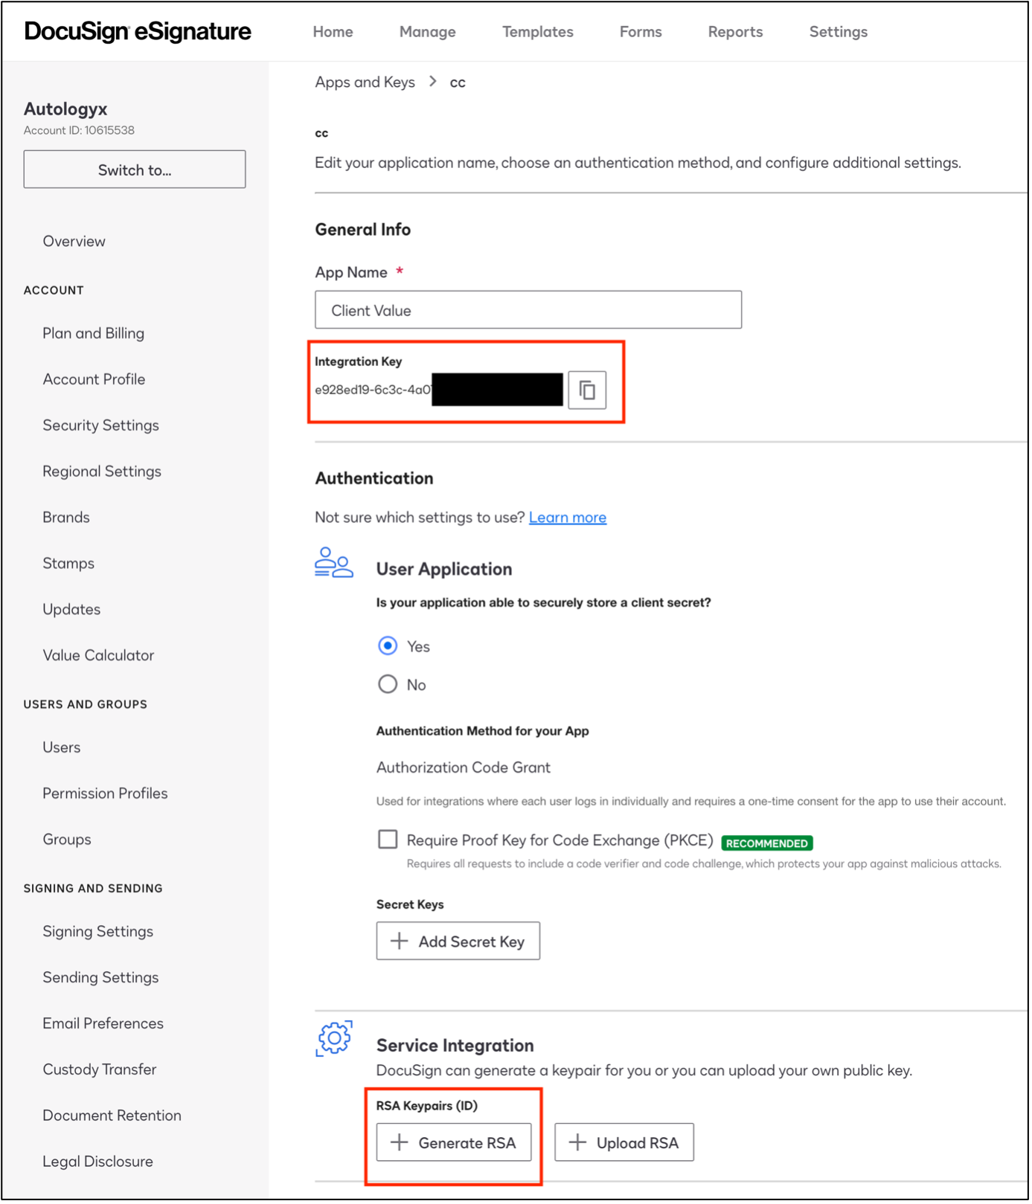
Task: Open Regional Settings page
Action: click(x=103, y=472)
